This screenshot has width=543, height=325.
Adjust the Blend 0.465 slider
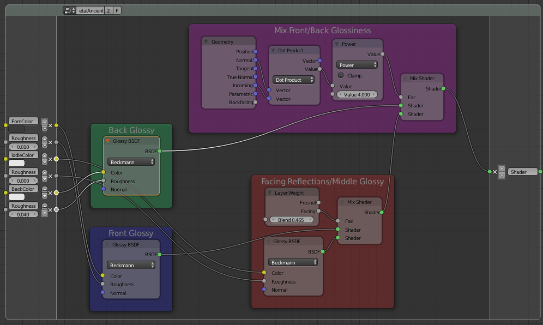pyautogui.click(x=291, y=220)
